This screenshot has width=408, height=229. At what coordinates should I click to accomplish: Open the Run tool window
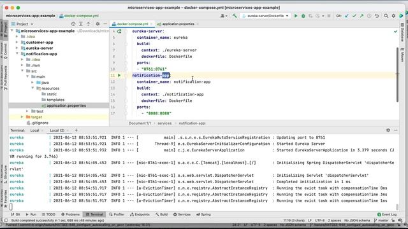(31, 214)
